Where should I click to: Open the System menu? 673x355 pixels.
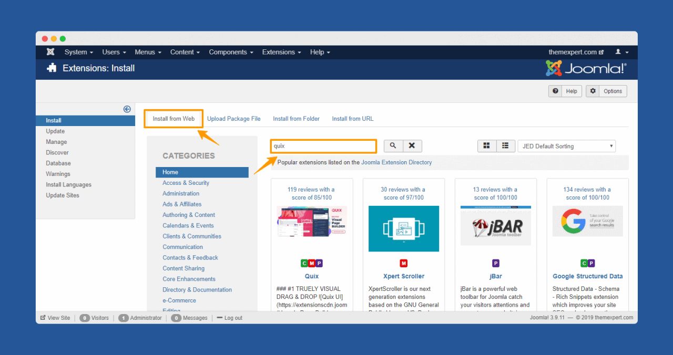point(79,52)
